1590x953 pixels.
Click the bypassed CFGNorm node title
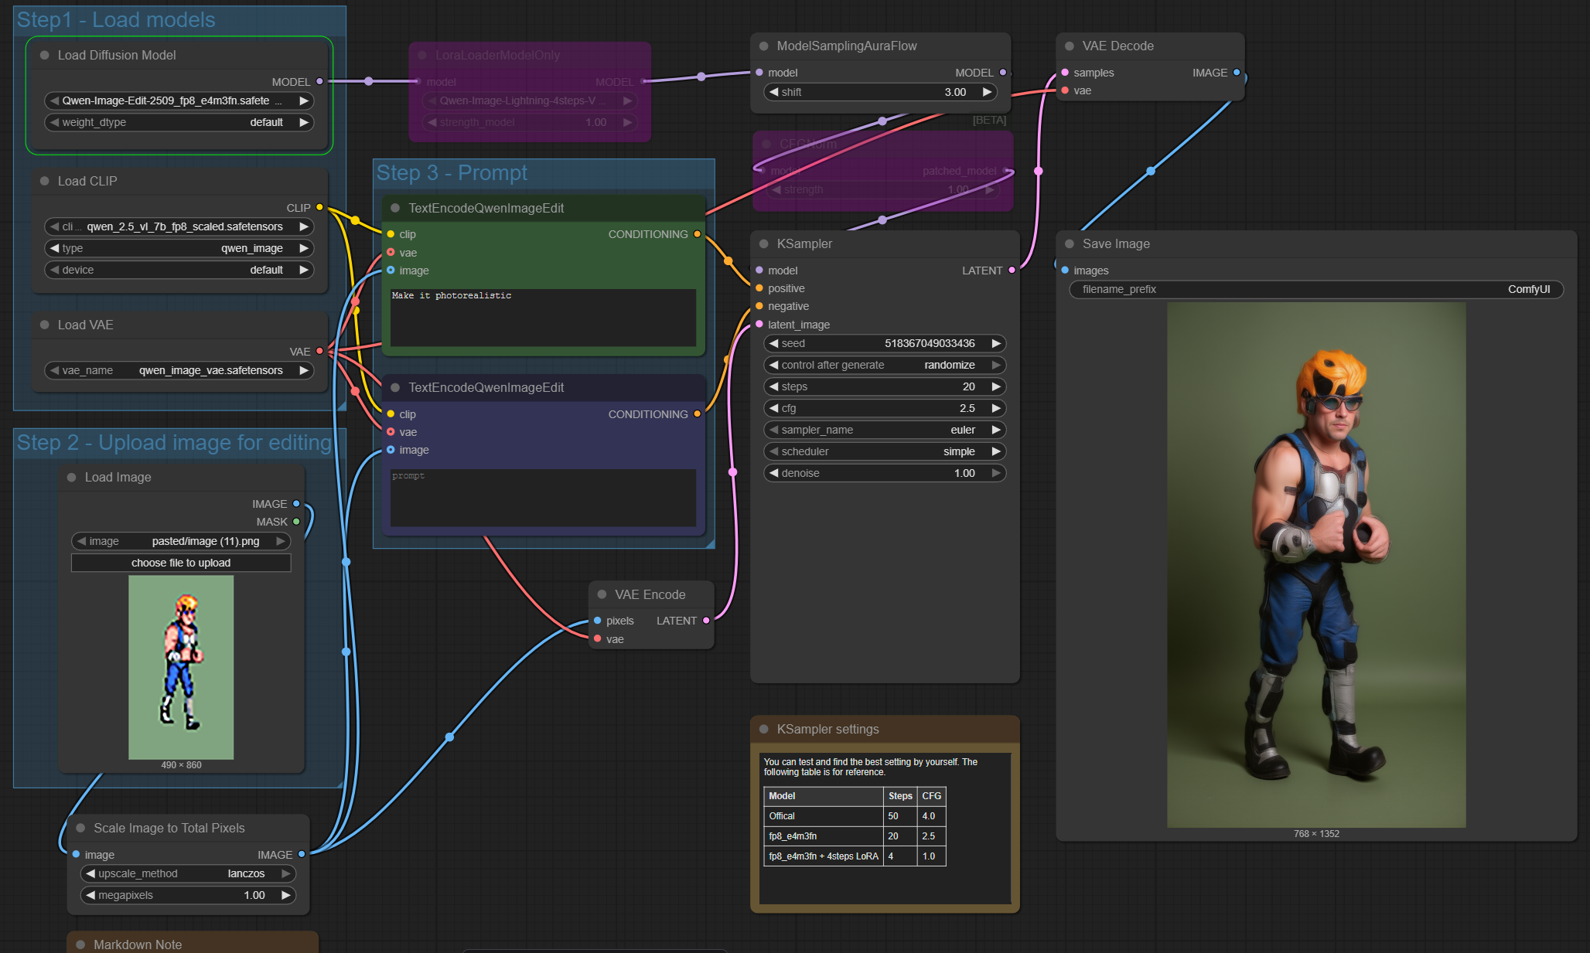coord(808,144)
